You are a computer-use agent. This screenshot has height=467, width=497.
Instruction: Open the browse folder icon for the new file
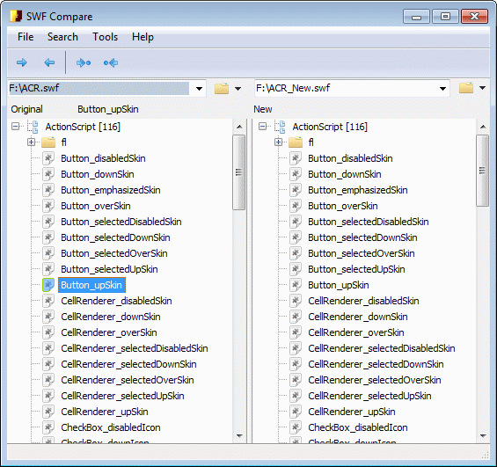click(466, 88)
